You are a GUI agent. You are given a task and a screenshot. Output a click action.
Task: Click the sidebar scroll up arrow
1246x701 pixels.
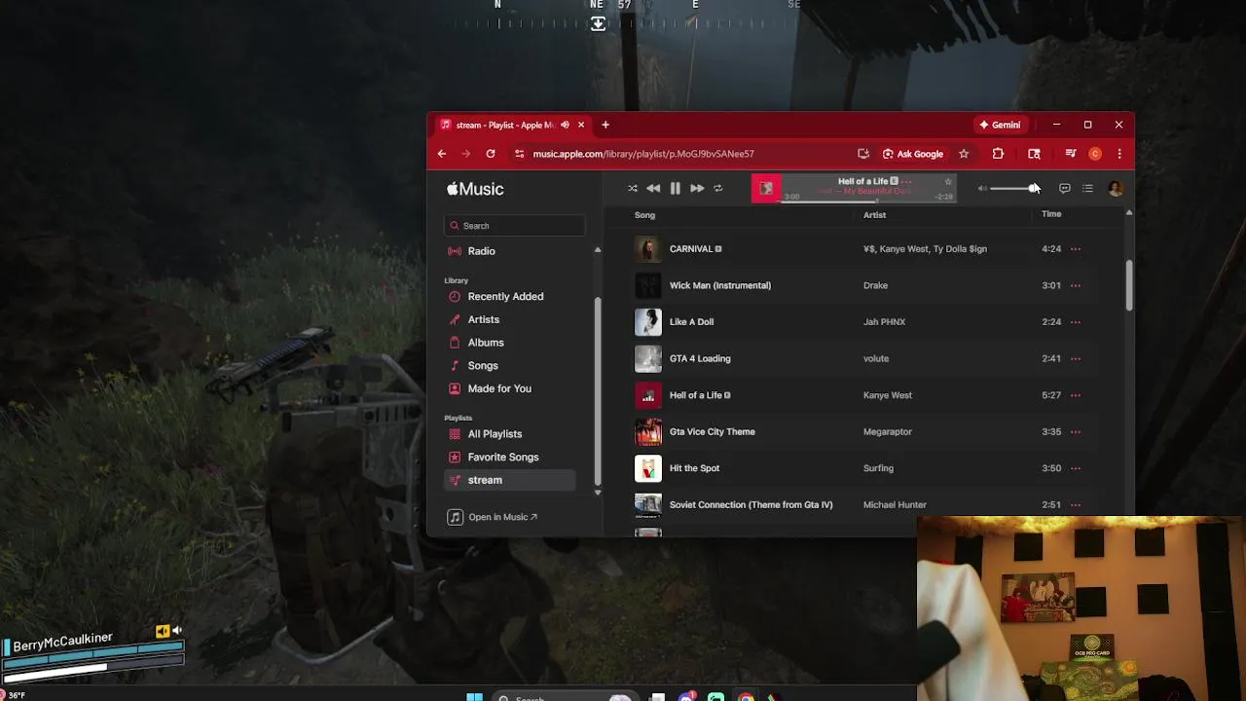(598, 250)
